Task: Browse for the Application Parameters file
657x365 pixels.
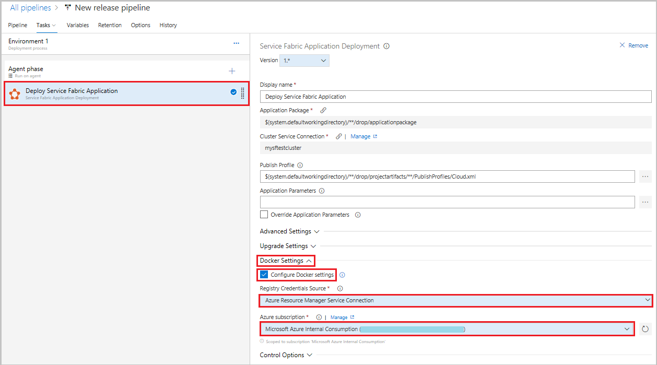Action: point(645,202)
